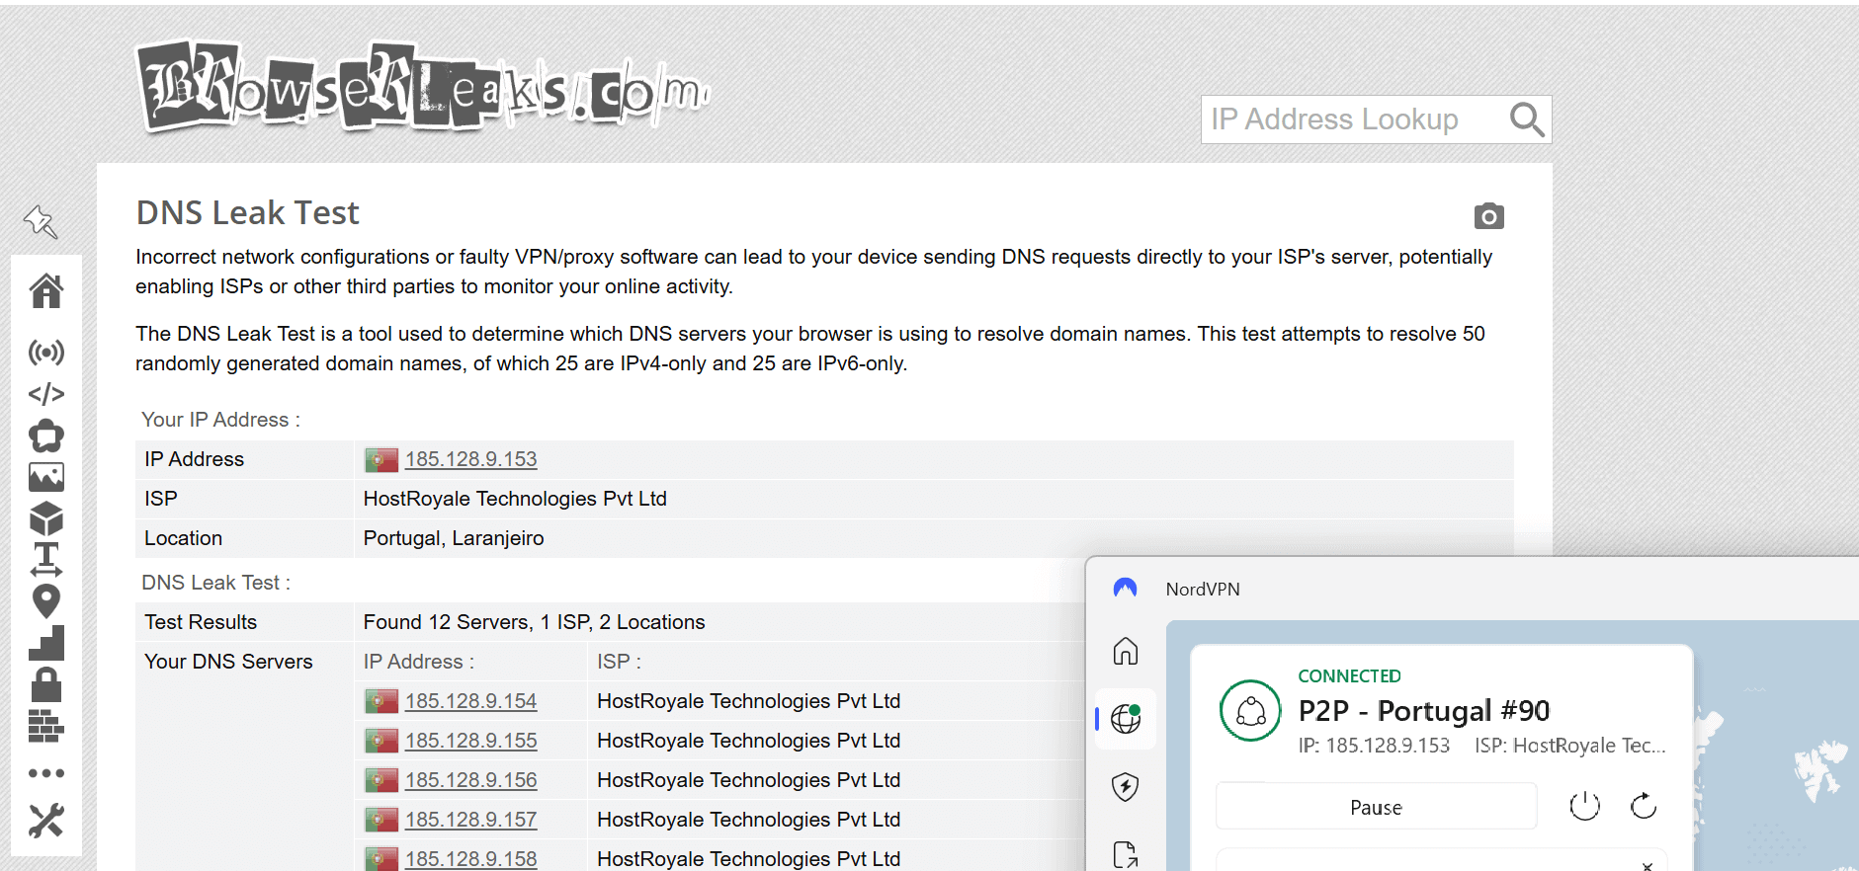Open DNS server link 185.128.9.154
Viewport: 1859px width, 871px height.
[x=470, y=701]
